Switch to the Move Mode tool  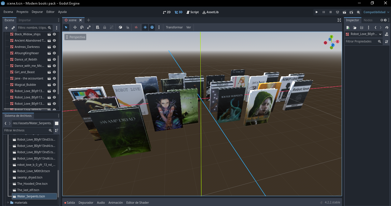[x=75, y=27]
